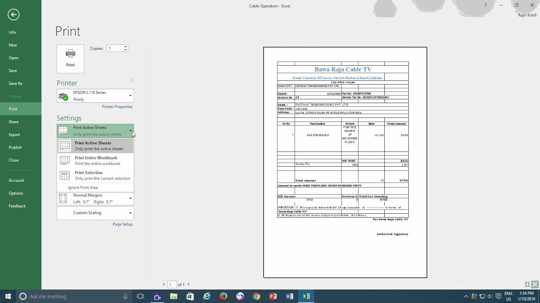
Task: Click the Cortana microphone icon
Action: (x=125, y=296)
